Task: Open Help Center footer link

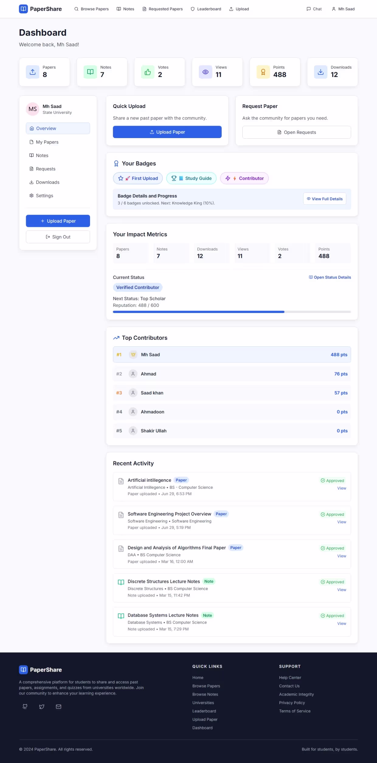Action: (x=290, y=678)
